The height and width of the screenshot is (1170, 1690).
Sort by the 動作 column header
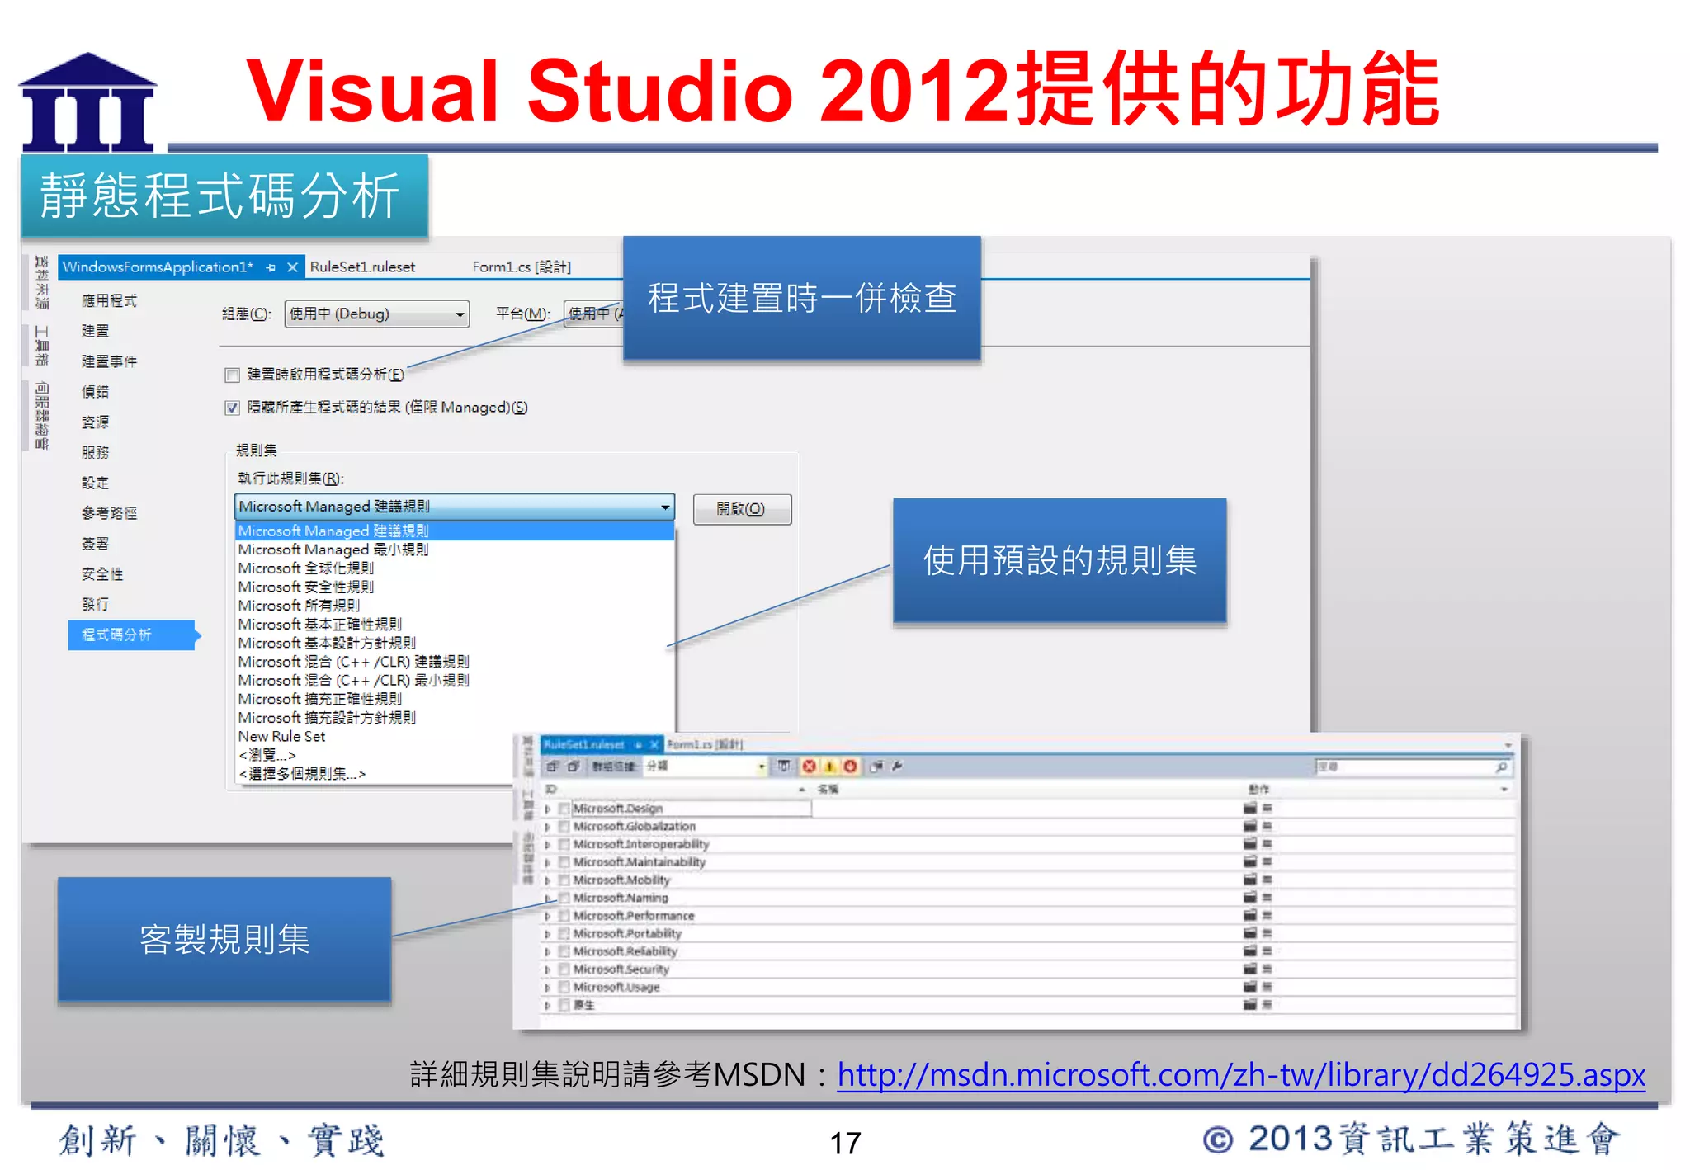click(1258, 790)
